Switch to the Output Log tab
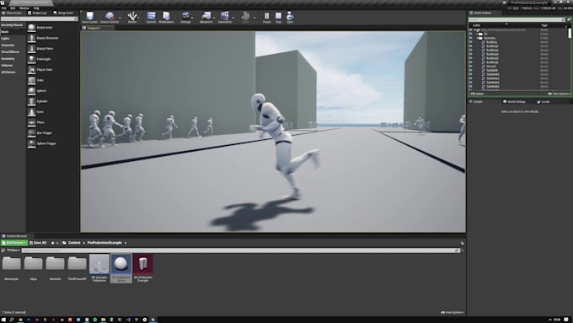This screenshot has width=573, height=323. pyautogui.click(x=37, y=13)
